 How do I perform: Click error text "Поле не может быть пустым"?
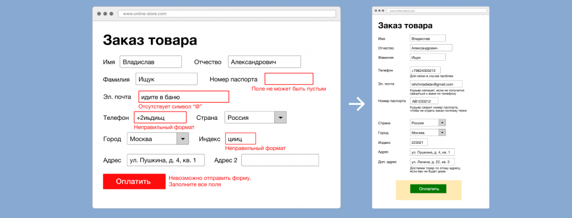tap(289, 89)
